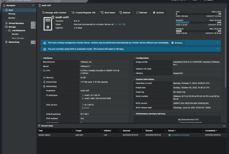The width and height of the screenshot is (229, 154).
Task: Click the large host server icon
Action: pyautogui.click(x=48, y=24)
